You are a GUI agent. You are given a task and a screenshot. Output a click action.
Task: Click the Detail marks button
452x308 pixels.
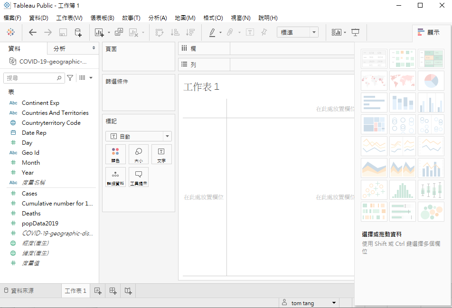tap(115, 177)
